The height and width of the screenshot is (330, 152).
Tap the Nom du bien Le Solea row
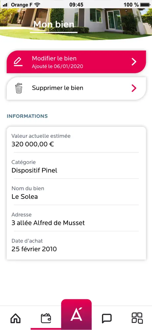76,192
